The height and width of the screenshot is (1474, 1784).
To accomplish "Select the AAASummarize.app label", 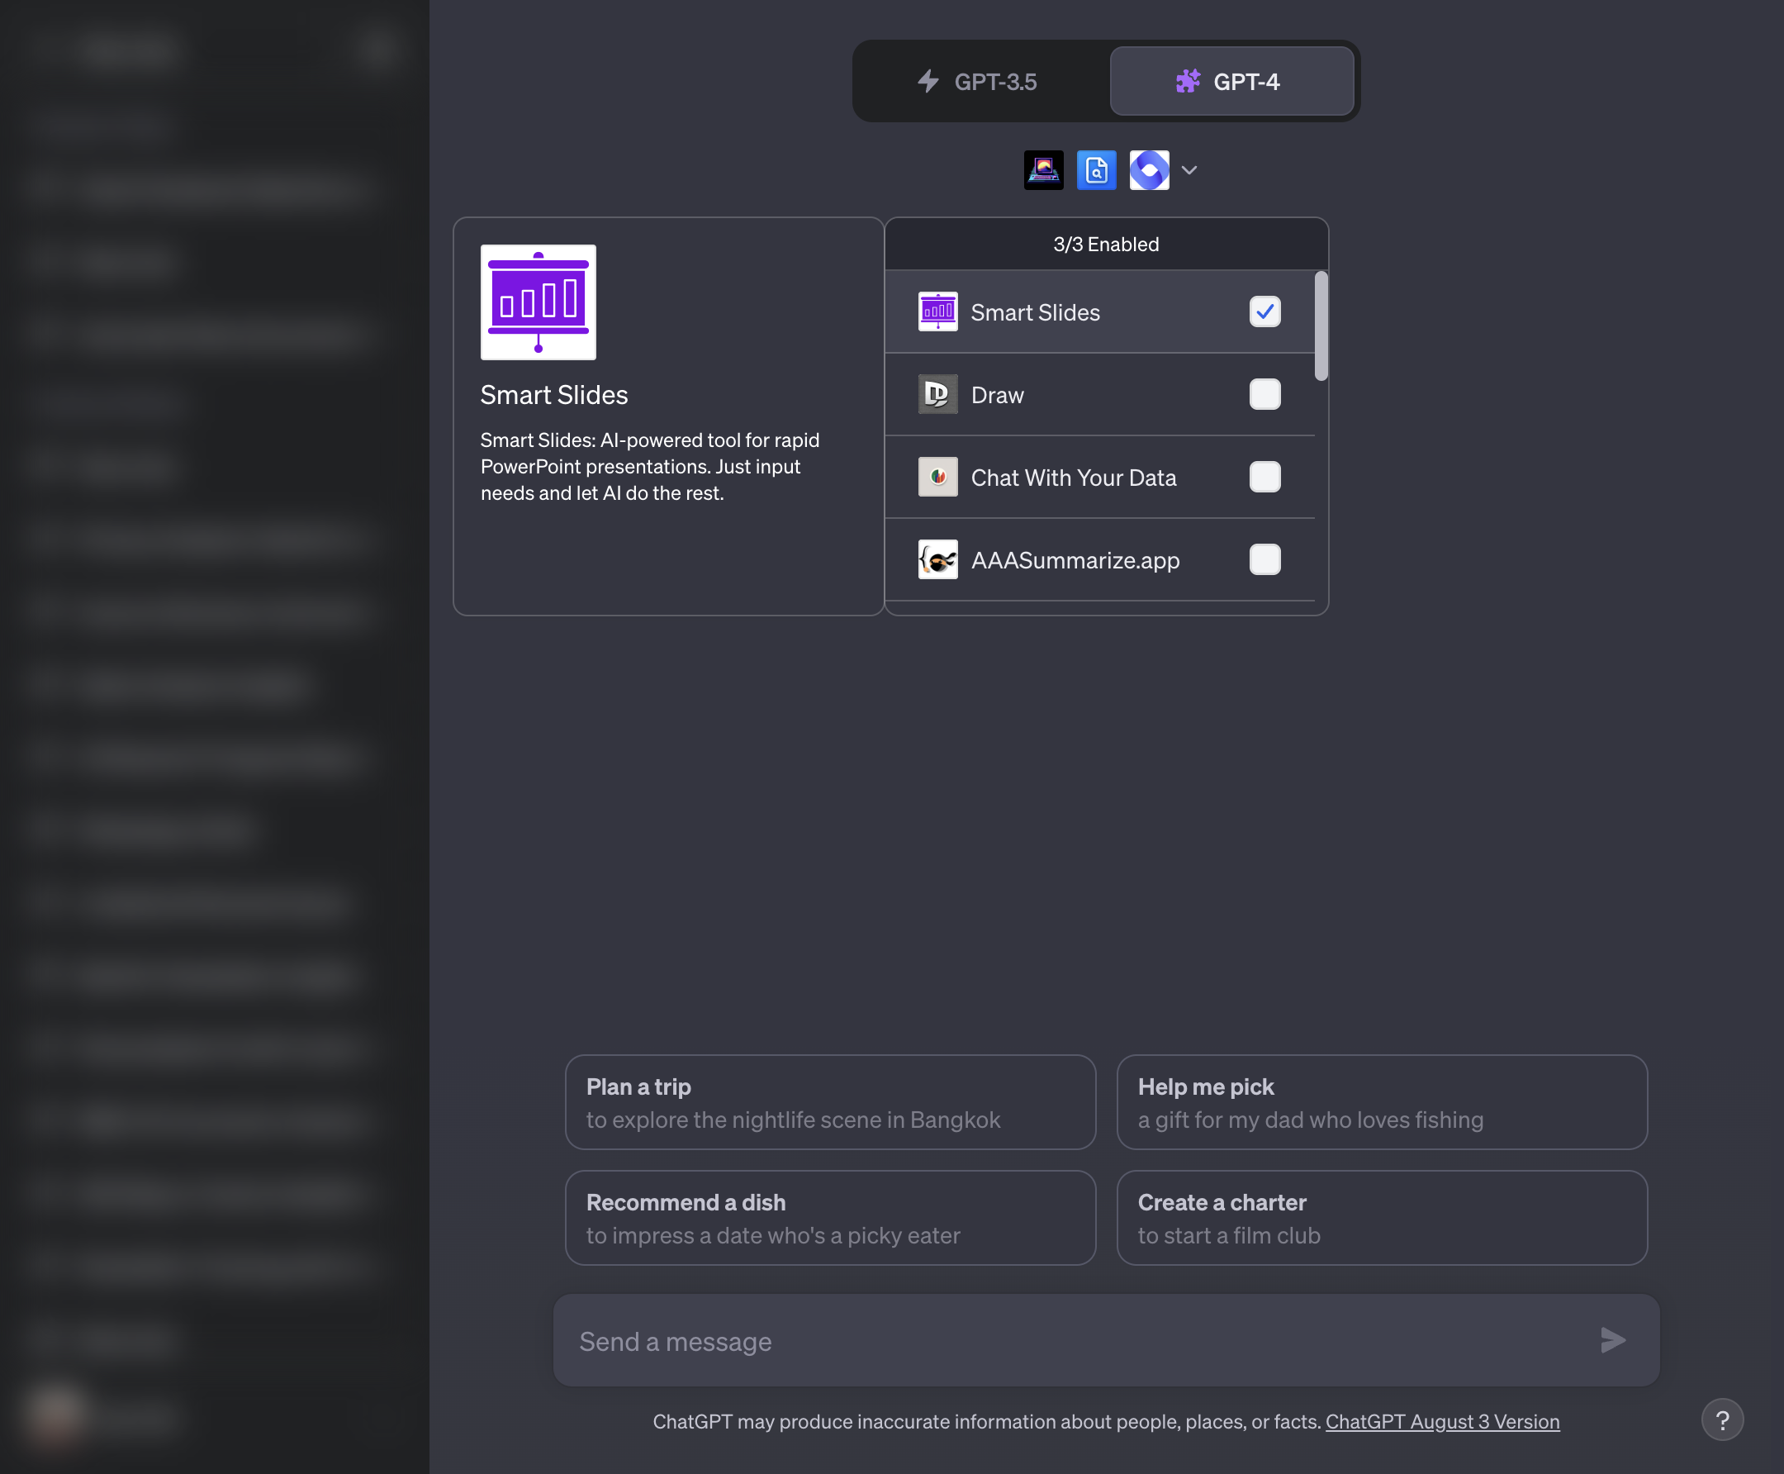I will 1075,560.
